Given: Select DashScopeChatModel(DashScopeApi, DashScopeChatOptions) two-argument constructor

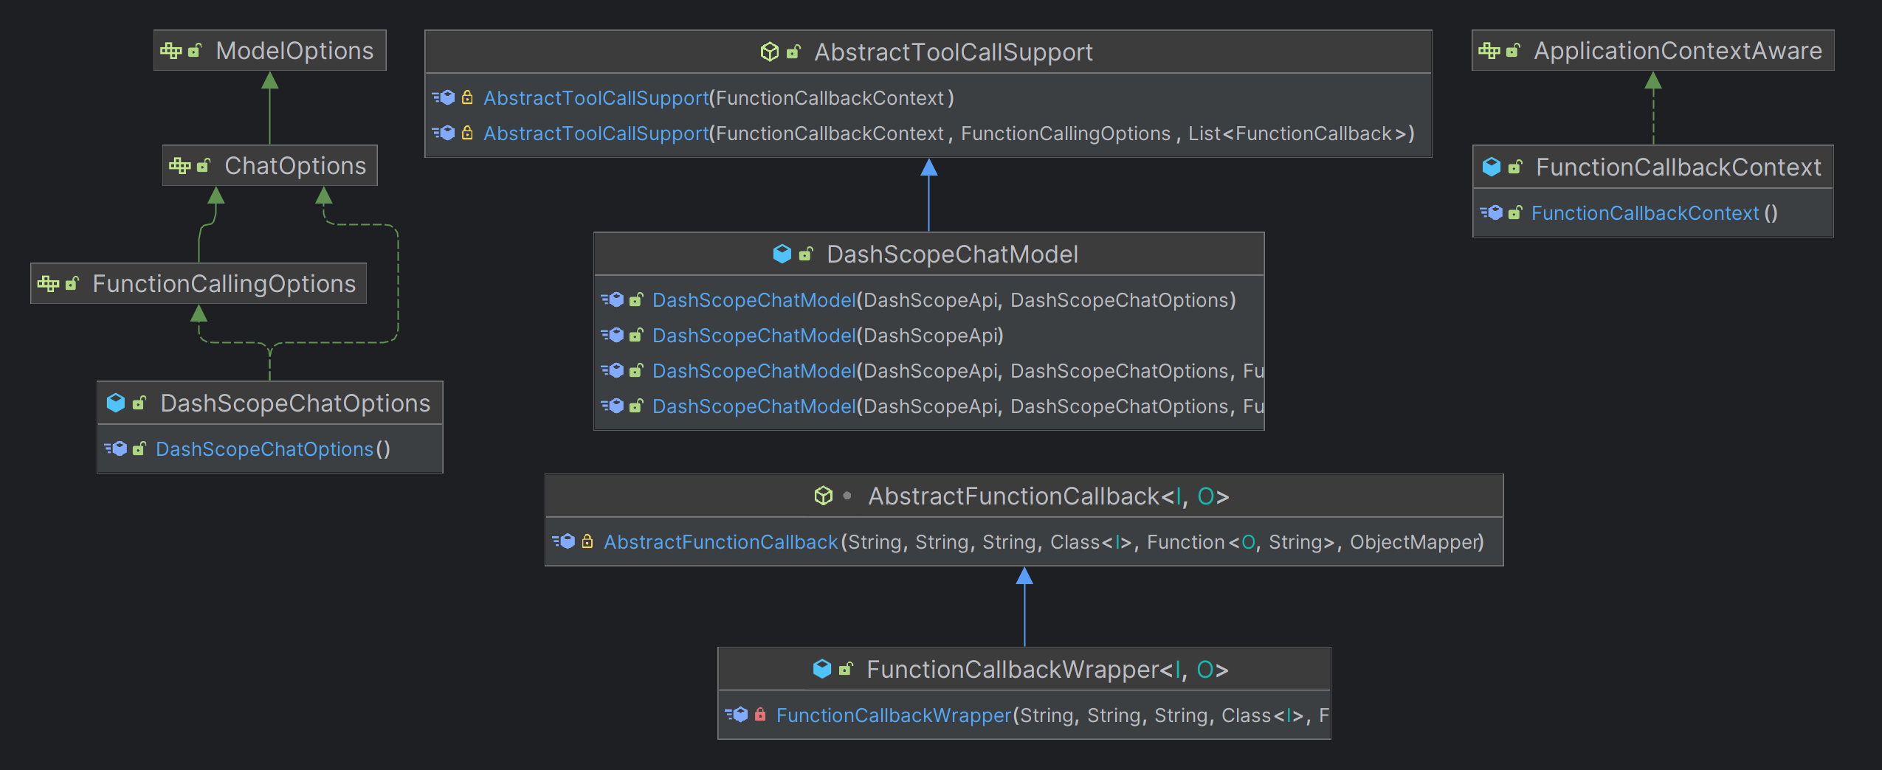Looking at the screenshot, I should pyautogui.click(x=929, y=300).
